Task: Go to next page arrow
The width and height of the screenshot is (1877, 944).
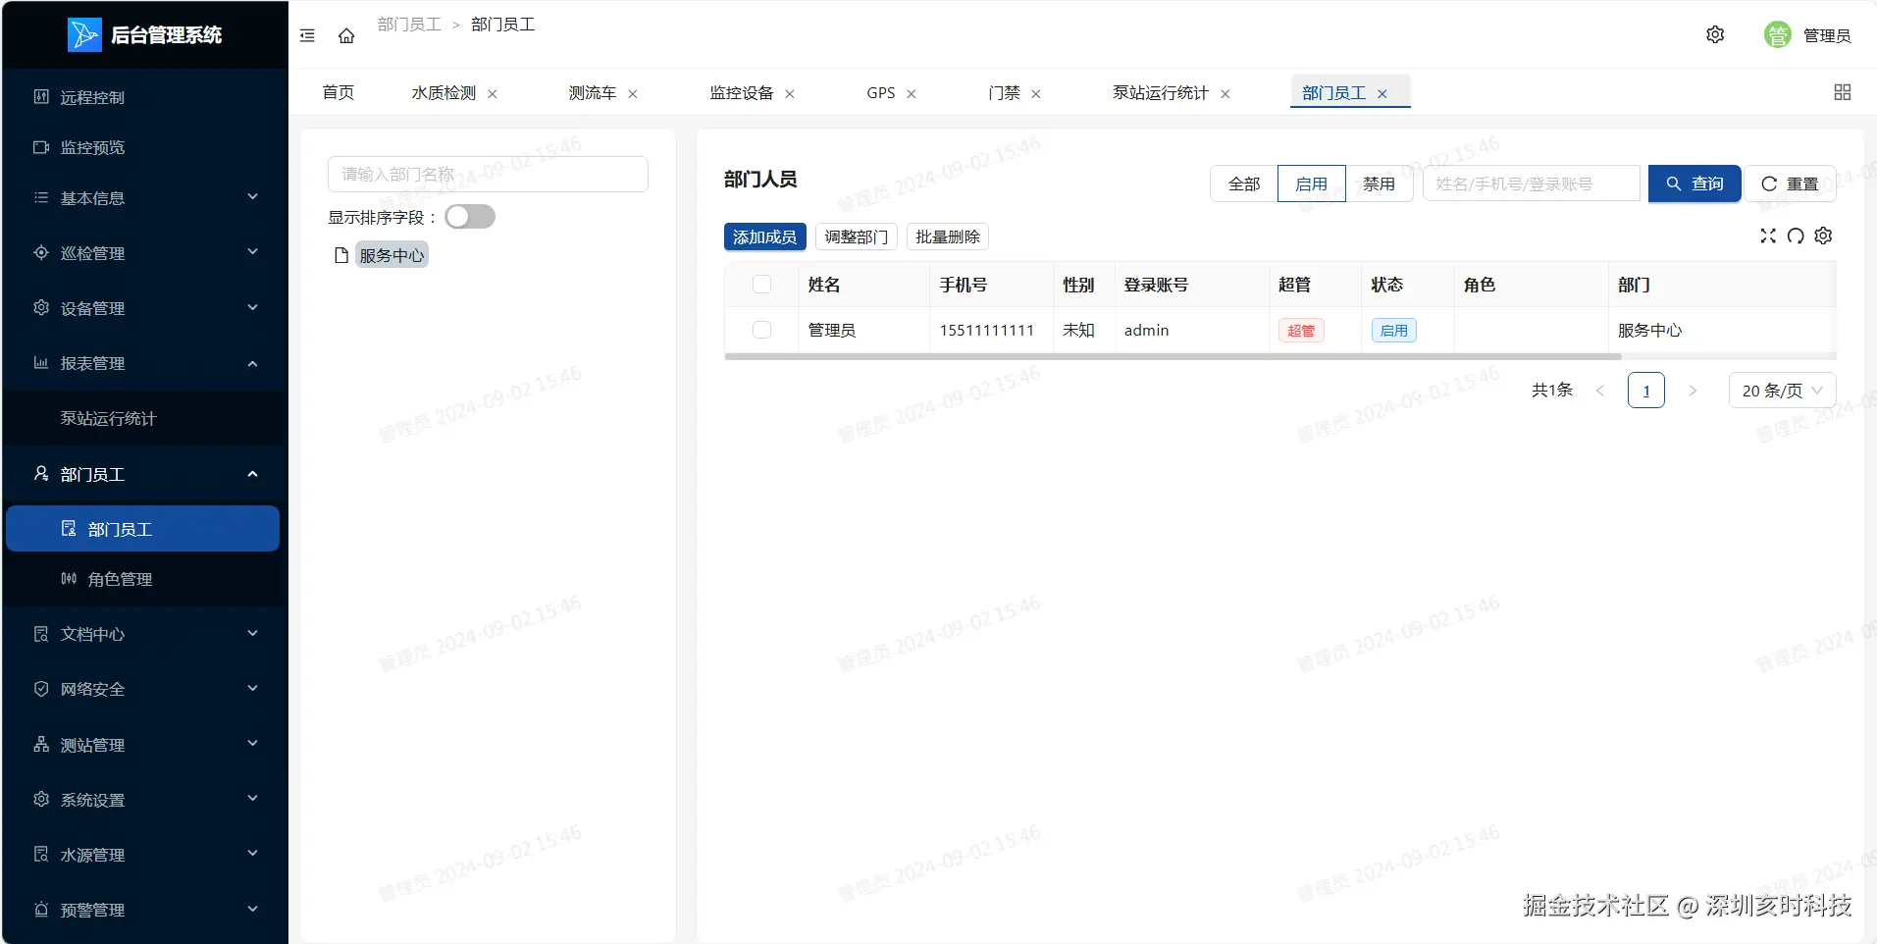Action: [1693, 391]
